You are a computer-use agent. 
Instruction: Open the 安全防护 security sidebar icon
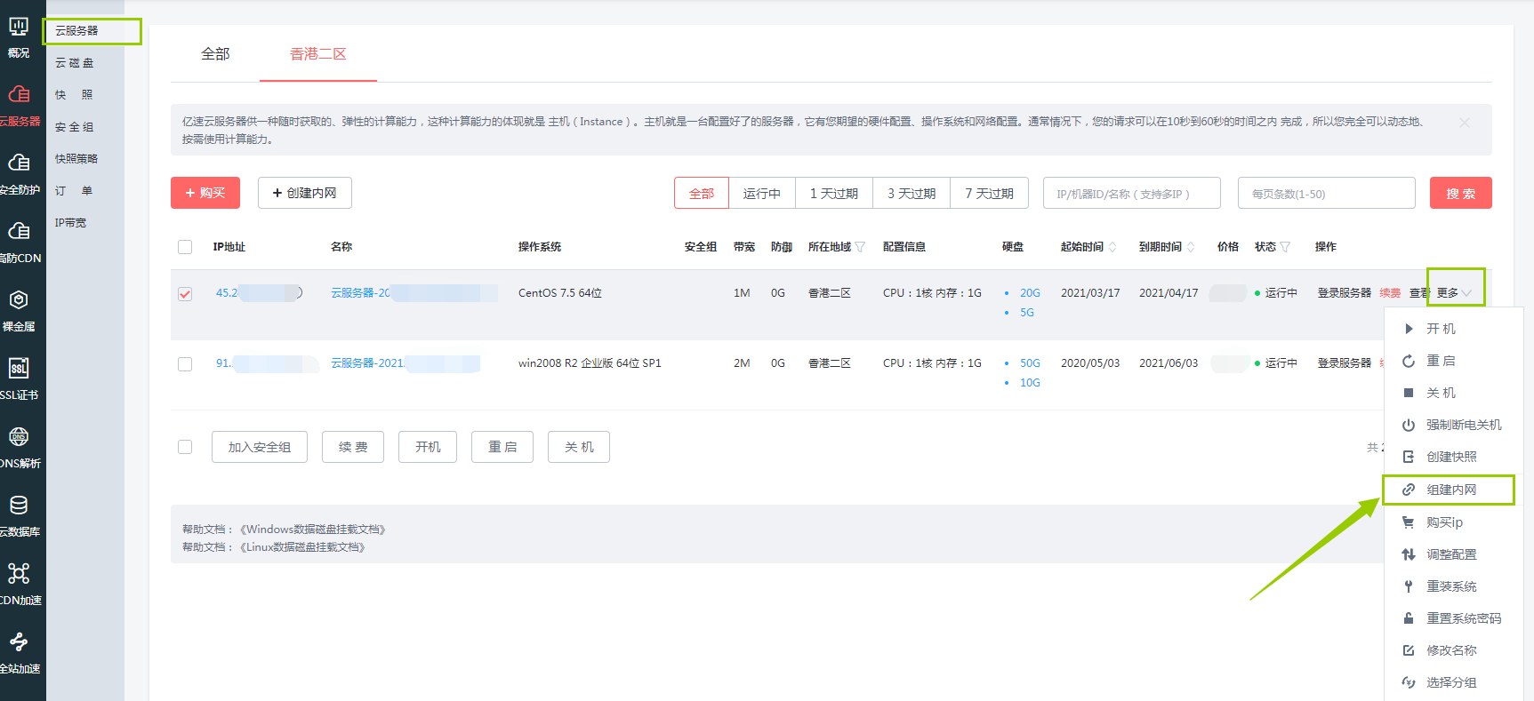tap(19, 163)
